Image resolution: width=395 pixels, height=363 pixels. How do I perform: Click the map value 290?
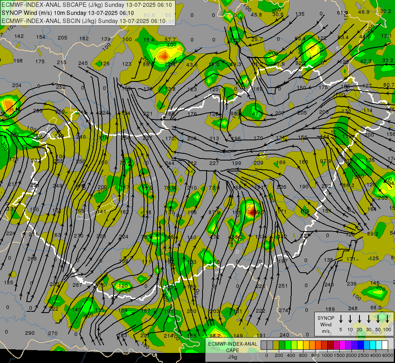pyautogui.click(x=30, y=333)
